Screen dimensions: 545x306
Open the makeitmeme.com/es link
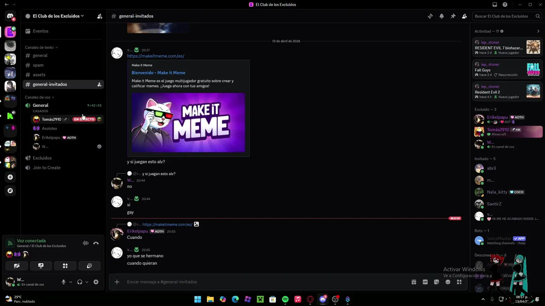[155, 56]
